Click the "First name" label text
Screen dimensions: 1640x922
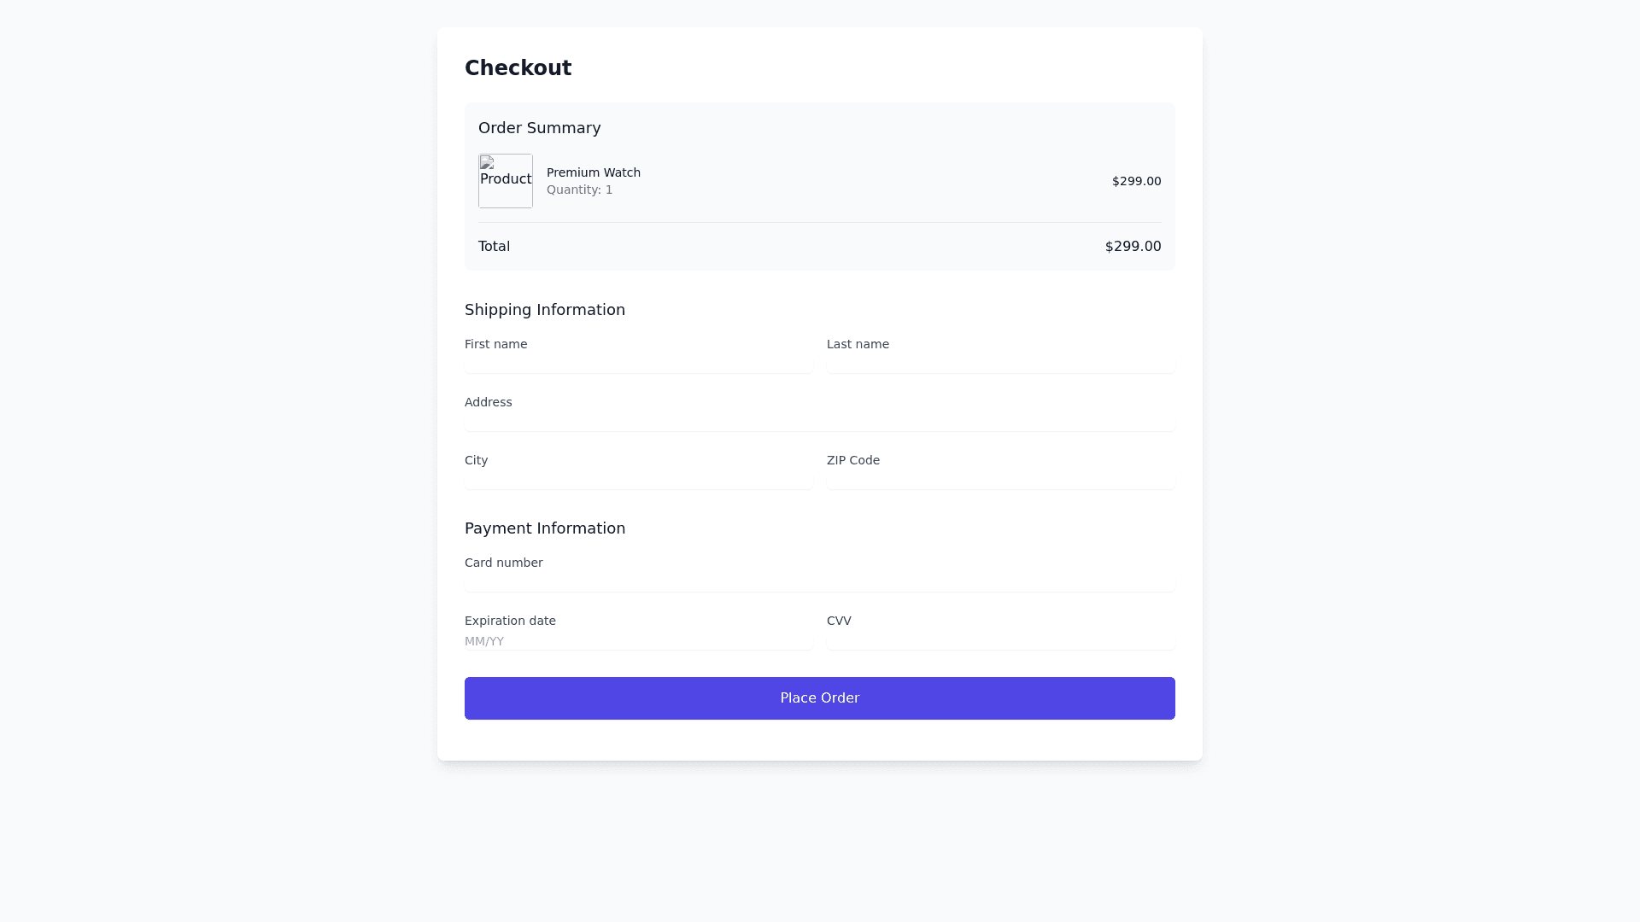(x=495, y=344)
